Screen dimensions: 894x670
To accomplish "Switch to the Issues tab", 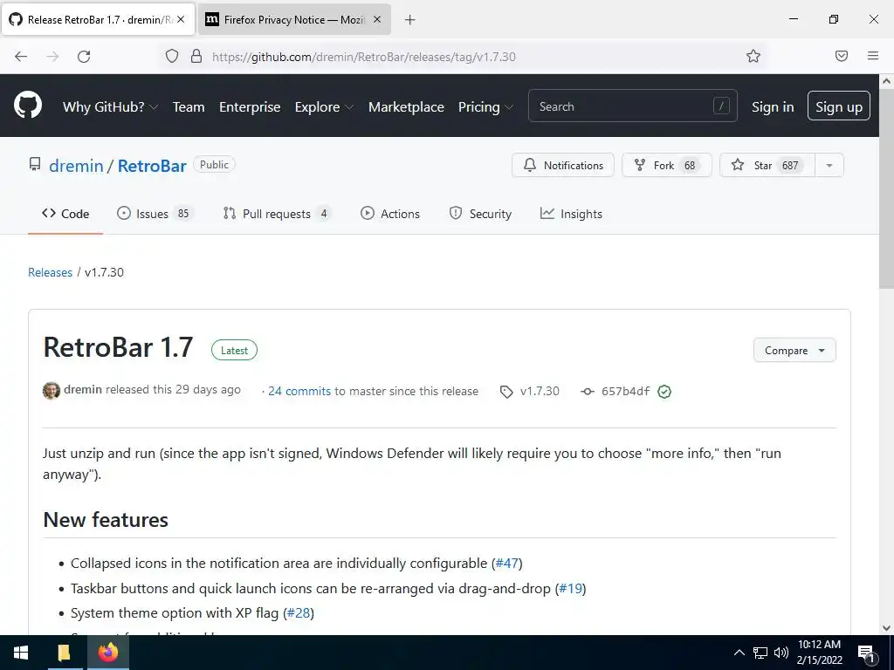I will [155, 214].
